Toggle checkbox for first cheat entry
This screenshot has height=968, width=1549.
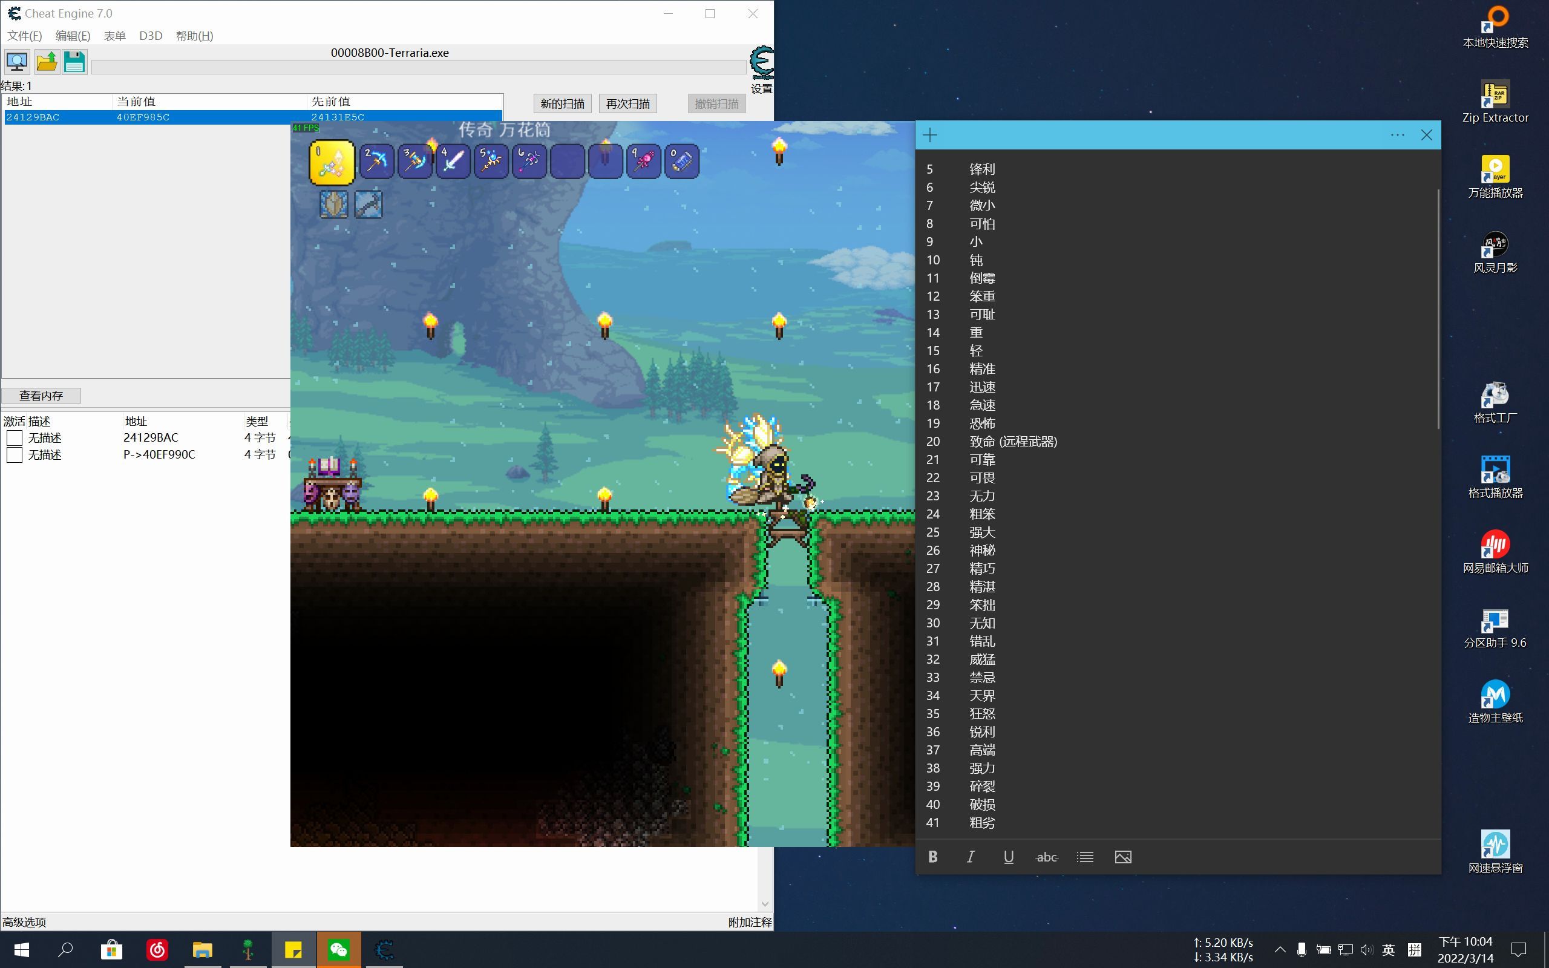pos(17,437)
